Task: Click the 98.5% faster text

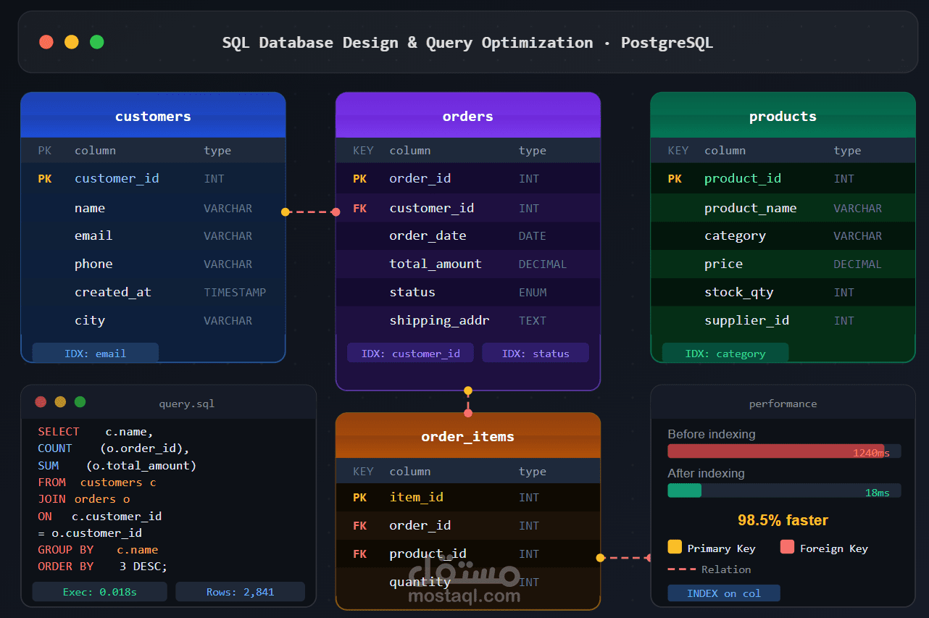Action: (783, 520)
